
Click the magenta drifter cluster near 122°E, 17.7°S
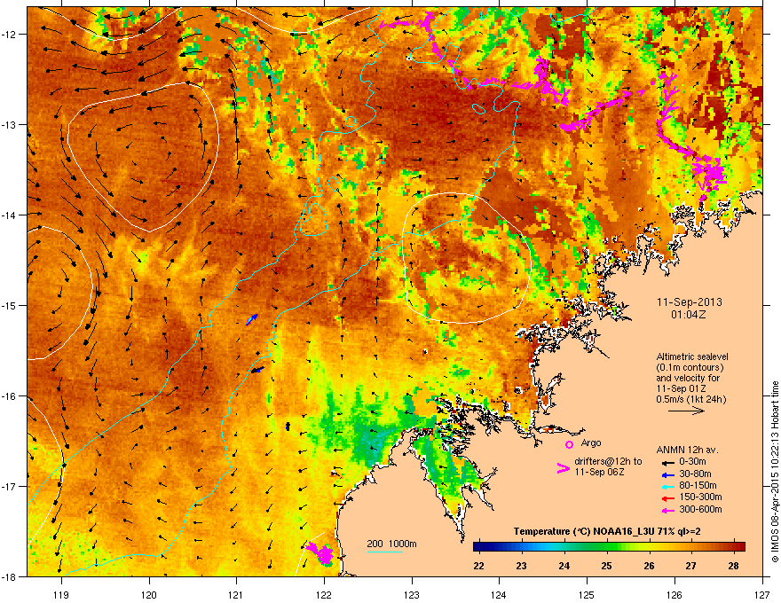pos(321,553)
